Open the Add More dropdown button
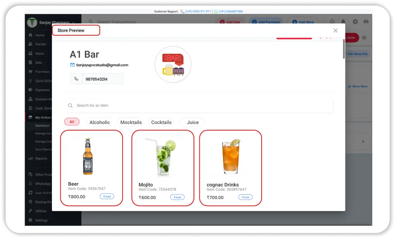 point(303,22)
